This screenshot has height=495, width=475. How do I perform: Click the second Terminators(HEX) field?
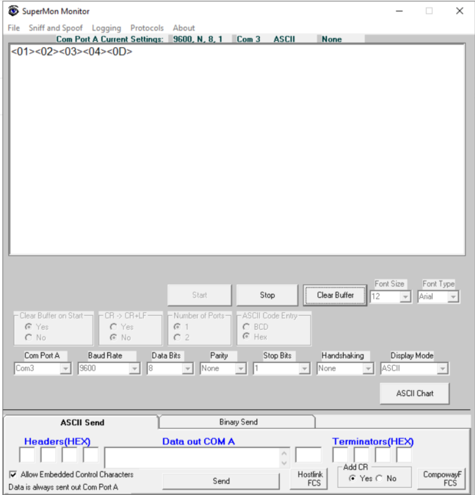pyautogui.click(x=362, y=455)
